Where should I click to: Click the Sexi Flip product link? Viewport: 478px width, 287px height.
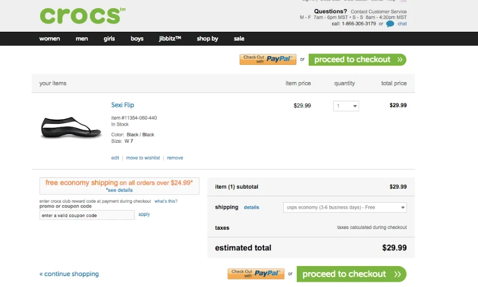(123, 105)
